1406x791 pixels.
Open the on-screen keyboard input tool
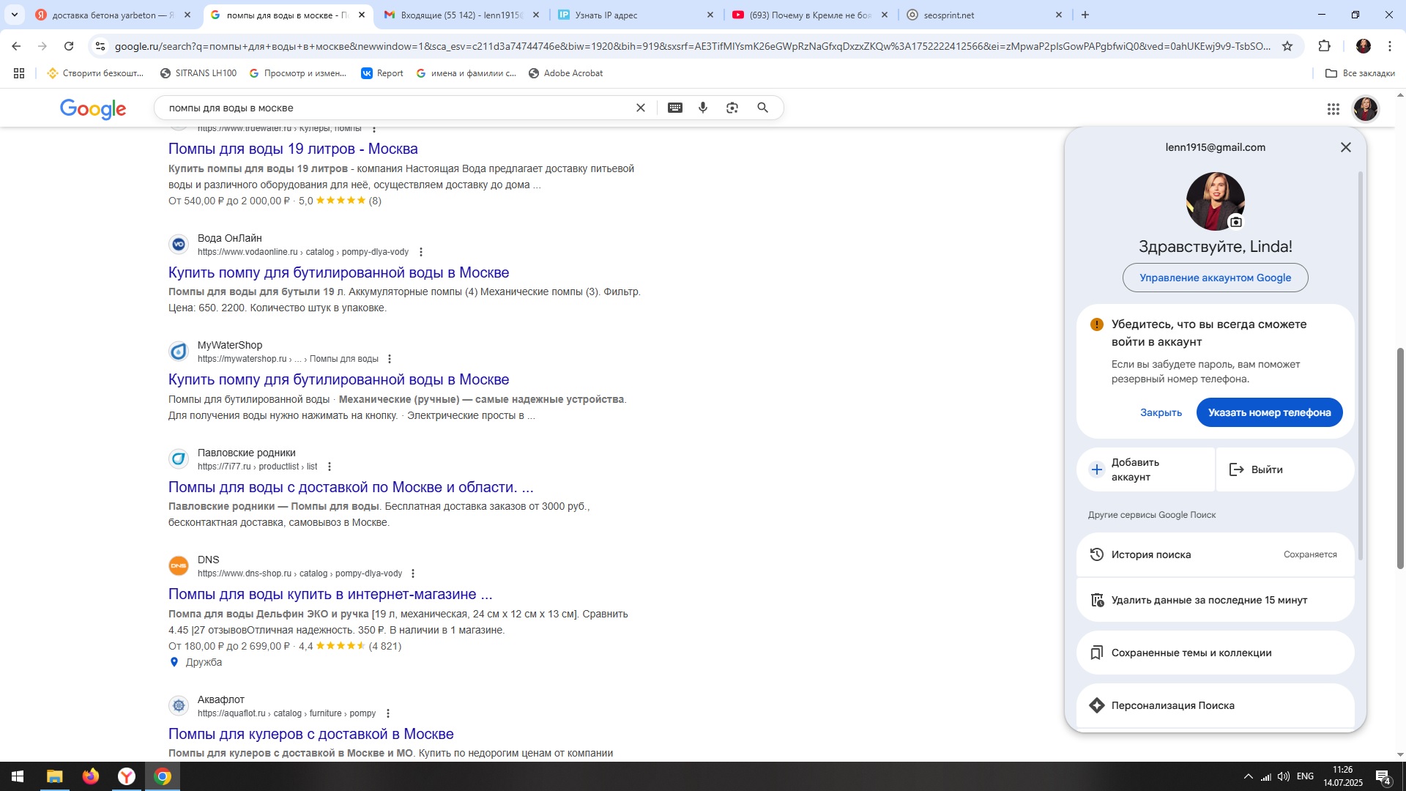pyautogui.click(x=675, y=108)
